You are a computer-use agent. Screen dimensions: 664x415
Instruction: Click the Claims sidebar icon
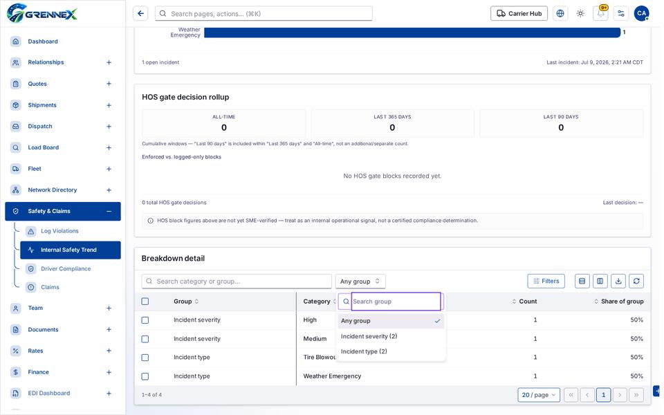pyautogui.click(x=31, y=287)
